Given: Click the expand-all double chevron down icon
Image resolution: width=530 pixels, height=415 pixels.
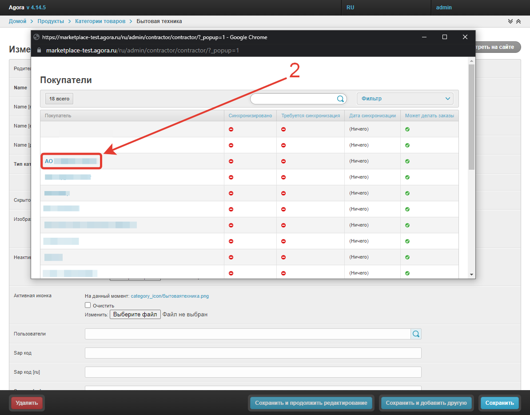Looking at the screenshot, I should (x=510, y=21).
